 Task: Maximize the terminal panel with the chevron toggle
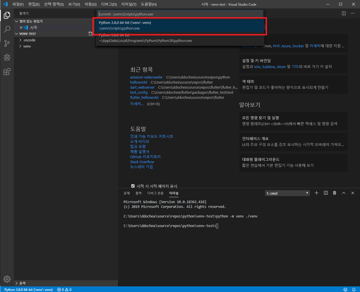[343, 193]
